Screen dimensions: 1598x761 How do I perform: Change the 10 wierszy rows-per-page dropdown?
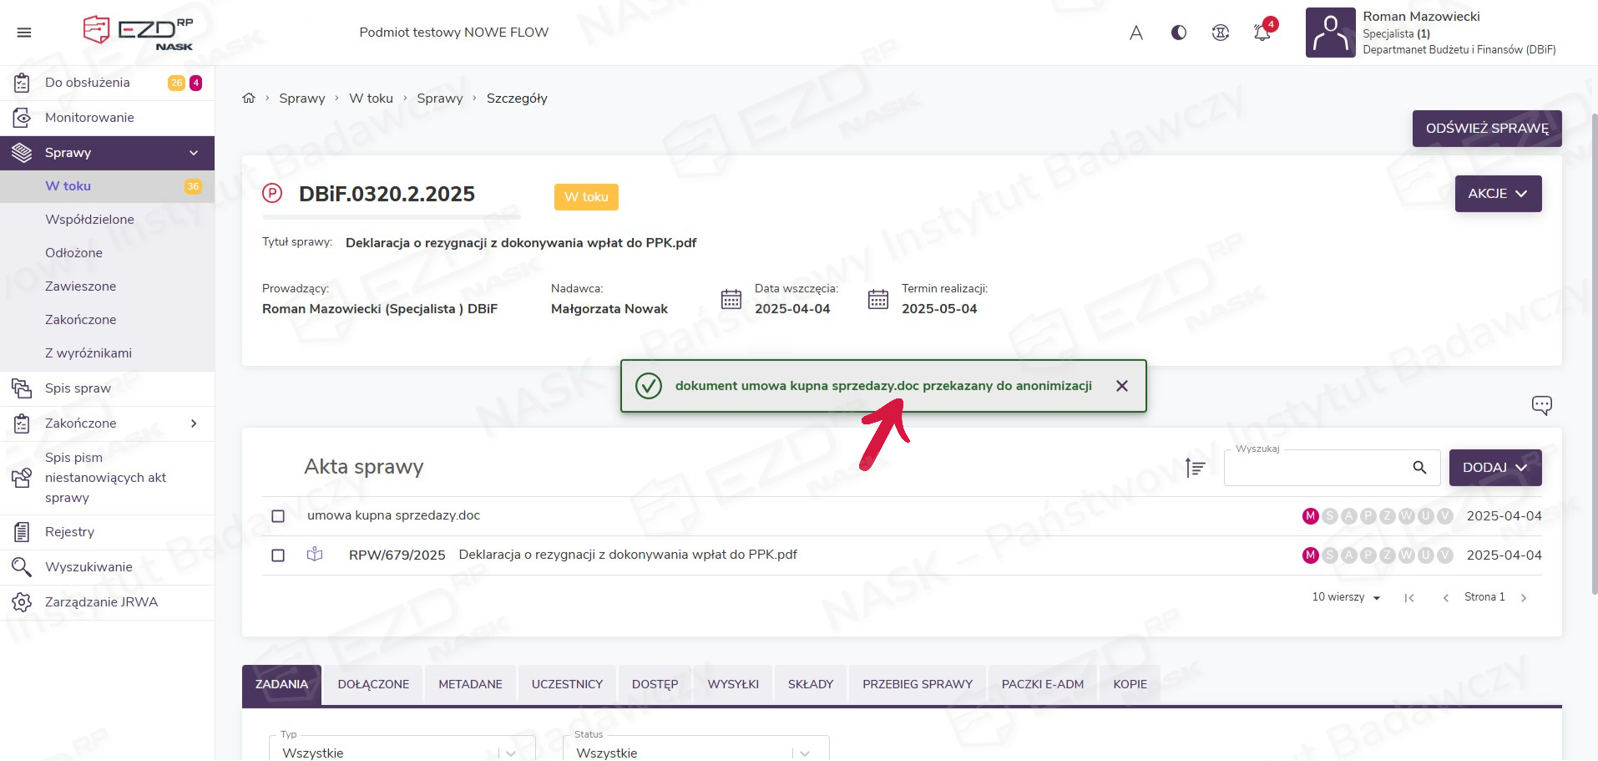pyautogui.click(x=1346, y=597)
